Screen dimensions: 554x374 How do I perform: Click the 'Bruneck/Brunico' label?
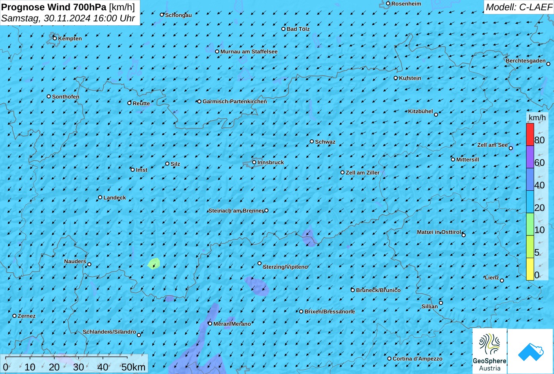click(x=378, y=290)
